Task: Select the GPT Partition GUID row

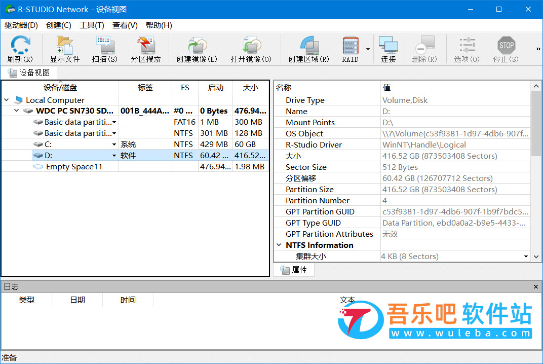Action: tap(402, 211)
